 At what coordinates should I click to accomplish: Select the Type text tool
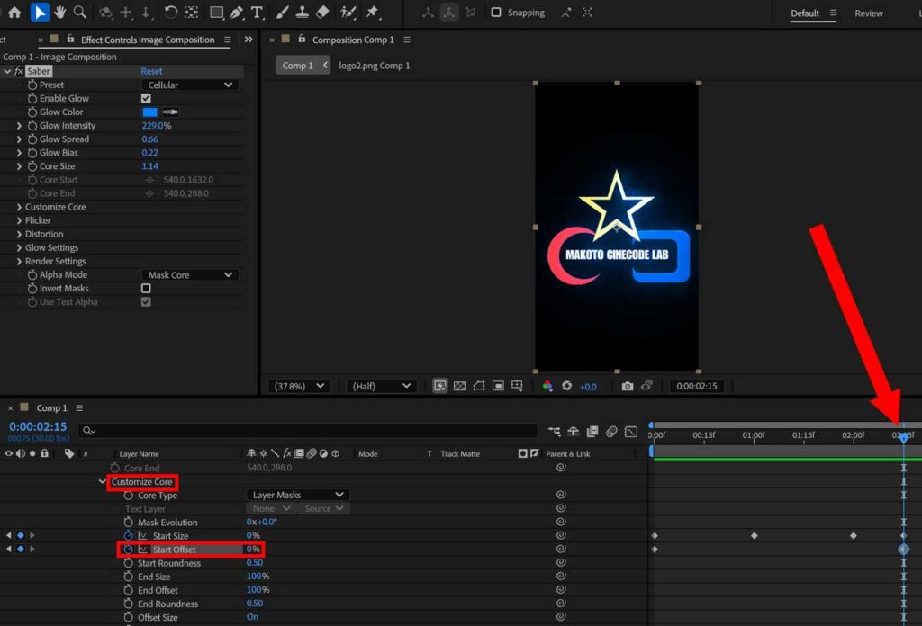coord(257,13)
